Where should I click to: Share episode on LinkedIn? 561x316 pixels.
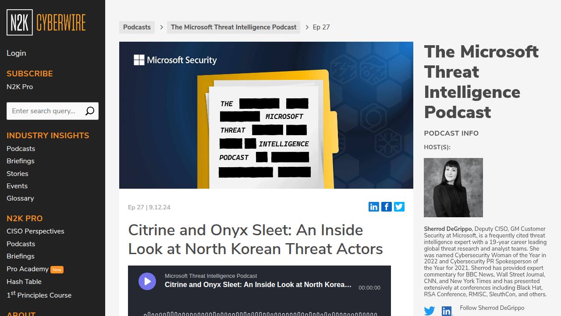click(x=374, y=207)
